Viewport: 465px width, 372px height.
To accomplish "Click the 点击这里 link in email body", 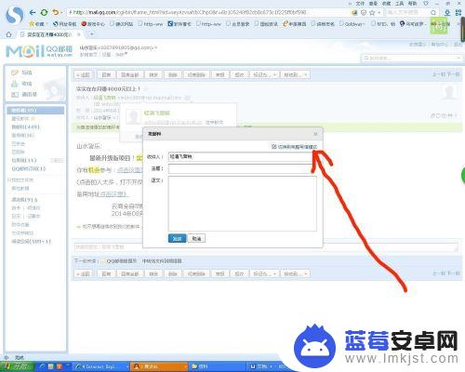I will pos(129,170).
